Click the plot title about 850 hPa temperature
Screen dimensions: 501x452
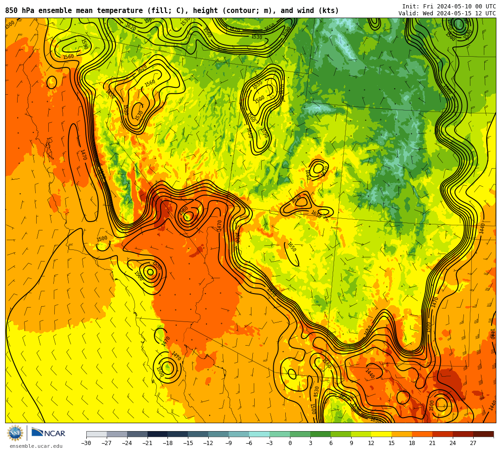click(x=172, y=11)
